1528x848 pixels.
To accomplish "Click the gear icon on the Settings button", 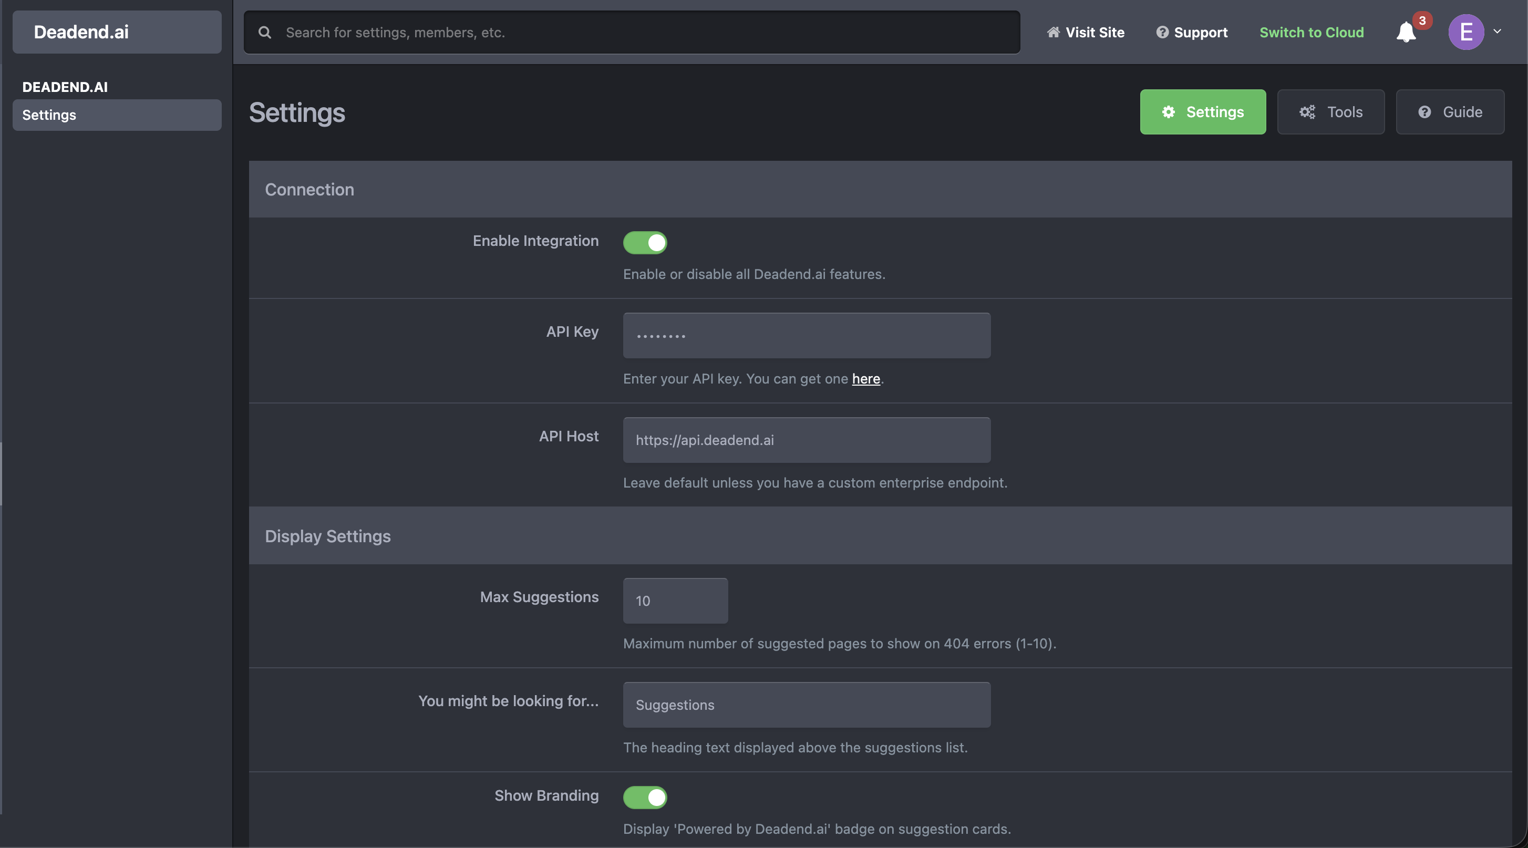I will [1169, 112].
